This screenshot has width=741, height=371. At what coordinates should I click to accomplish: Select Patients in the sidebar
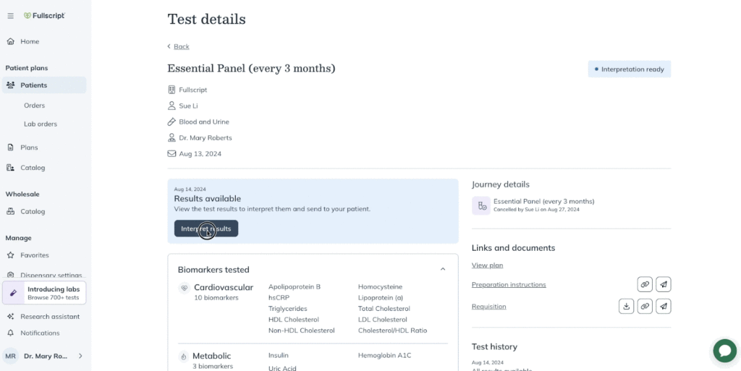(x=44, y=85)
